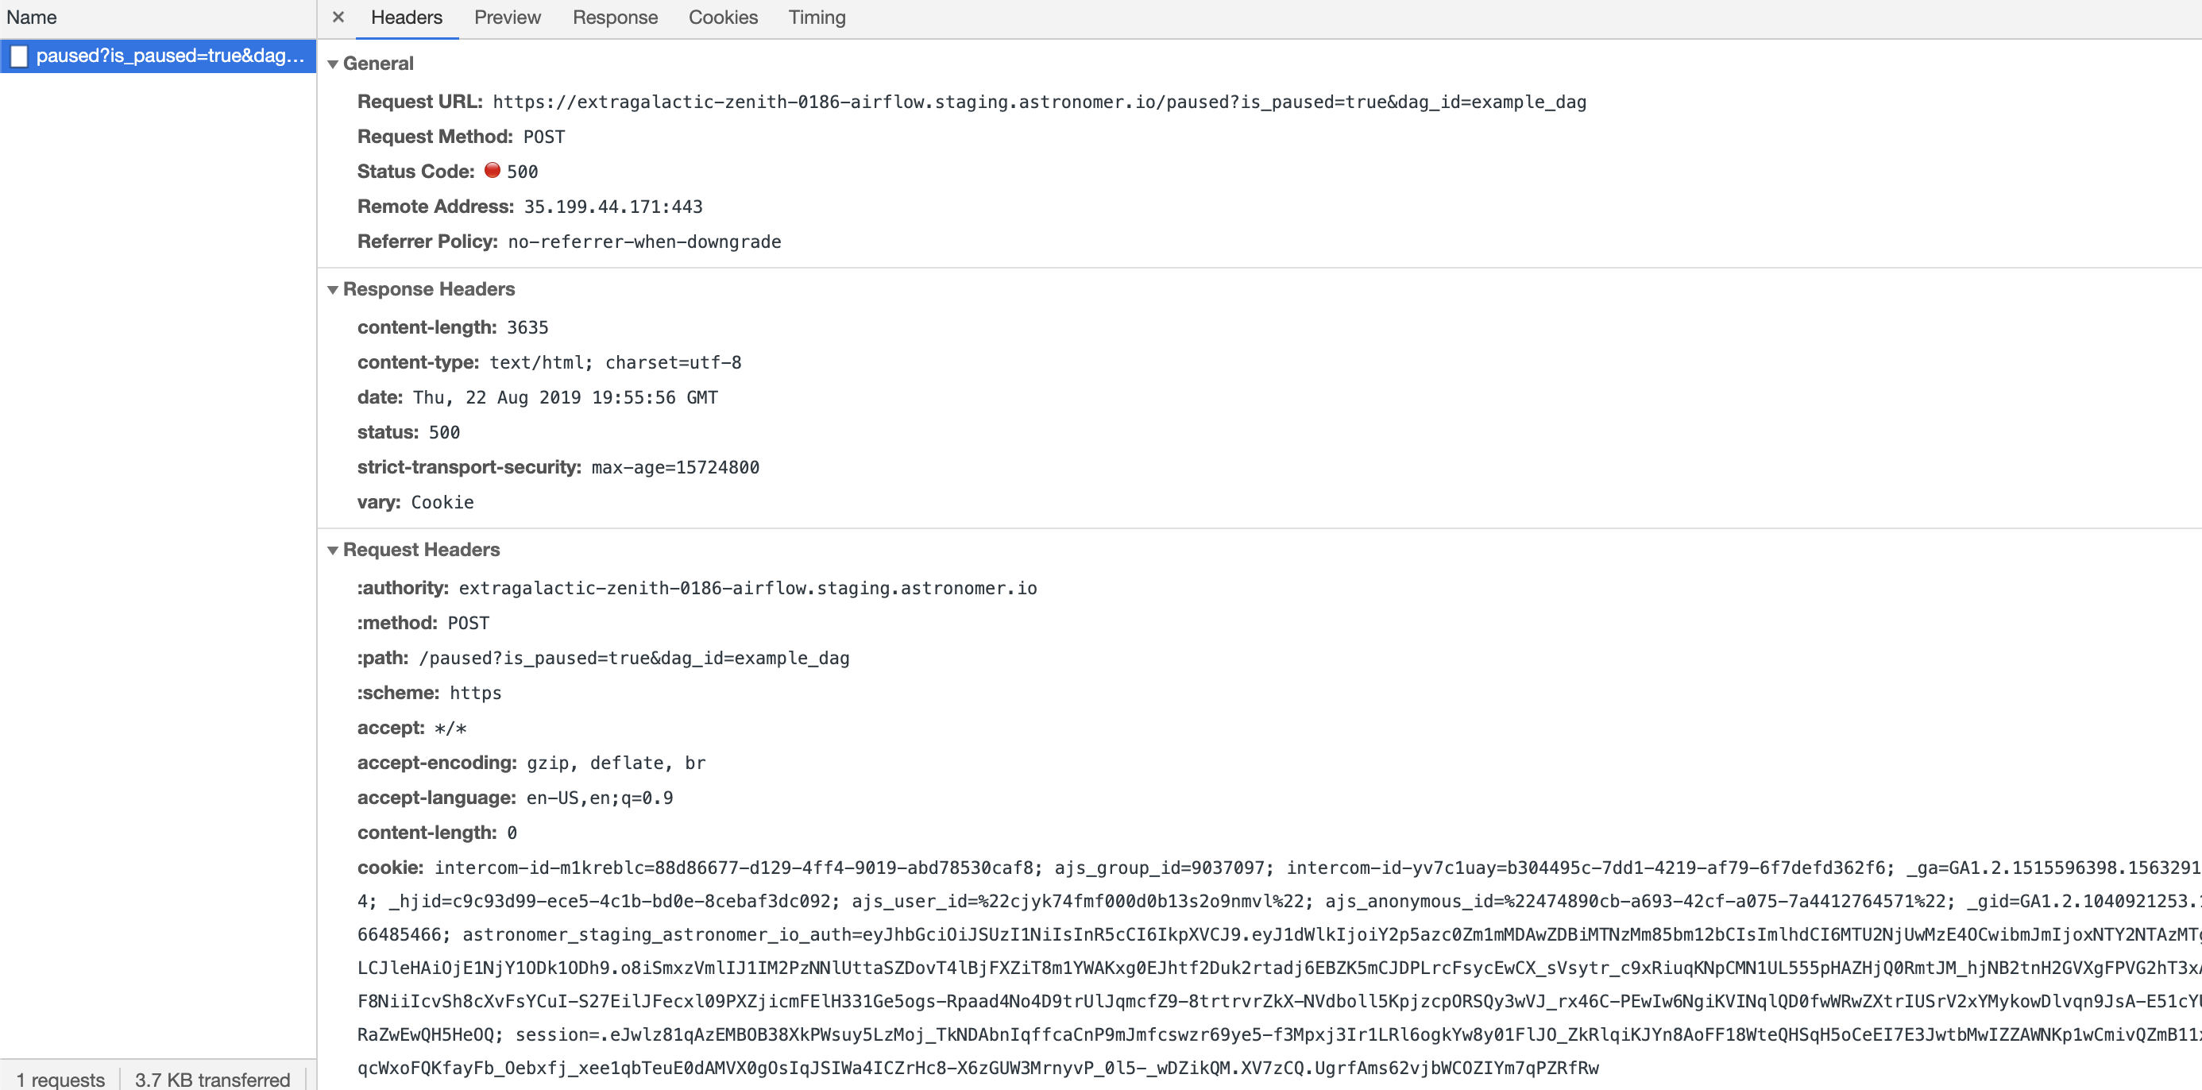The width and height of the screenshot is (2202, 1090).
Task: Check the box next to the paused request
Action: point(19,56)
